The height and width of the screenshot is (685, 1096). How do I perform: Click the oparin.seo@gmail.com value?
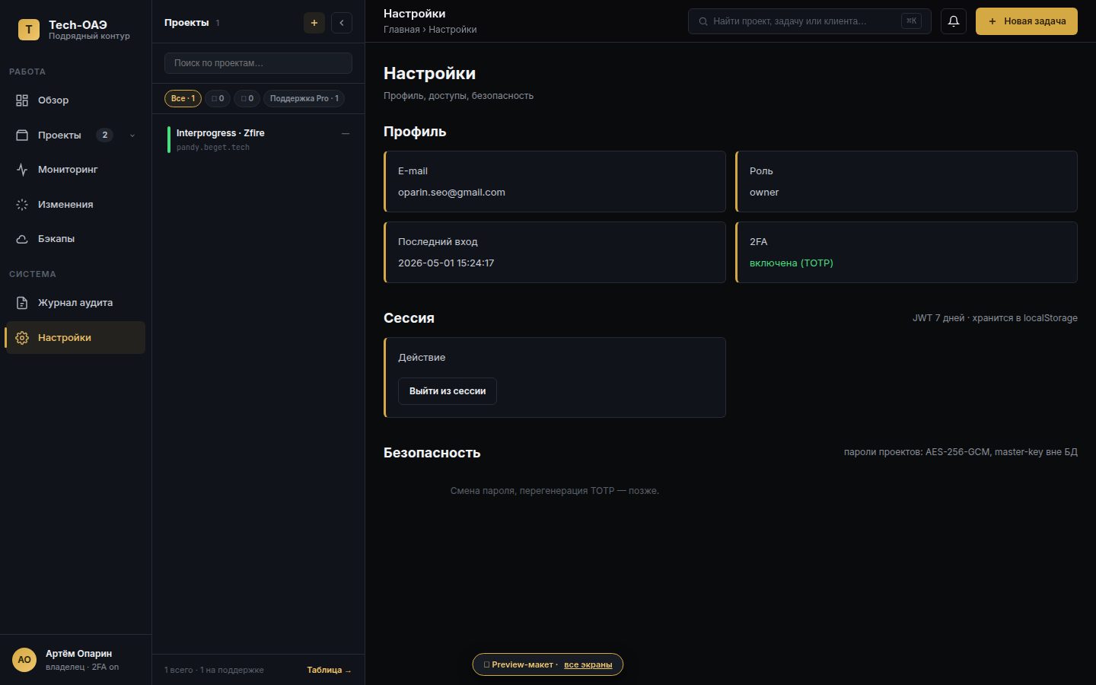(451, 193)
